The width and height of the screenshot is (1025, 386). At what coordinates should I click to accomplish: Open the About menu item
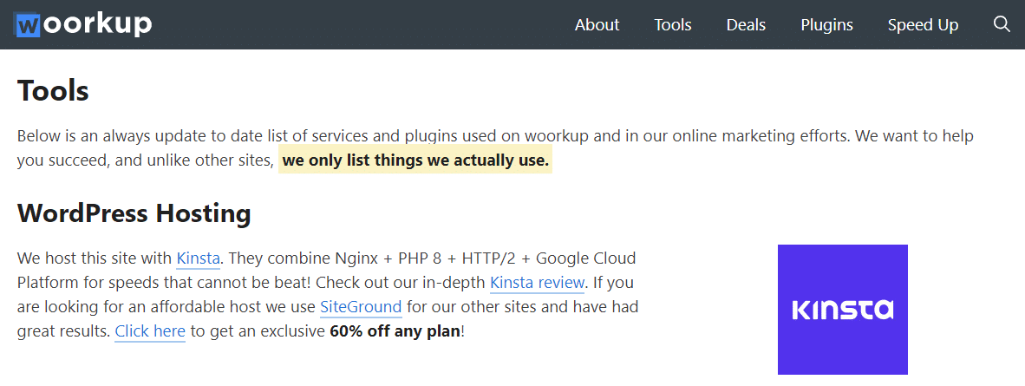click(x=597, y=25)
